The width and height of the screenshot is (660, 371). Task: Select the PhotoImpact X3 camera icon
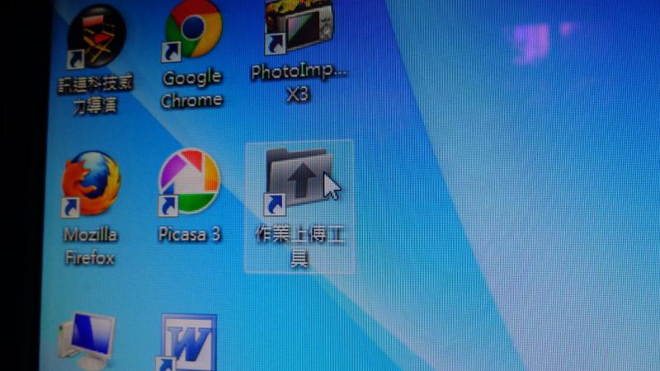(299, 26)
